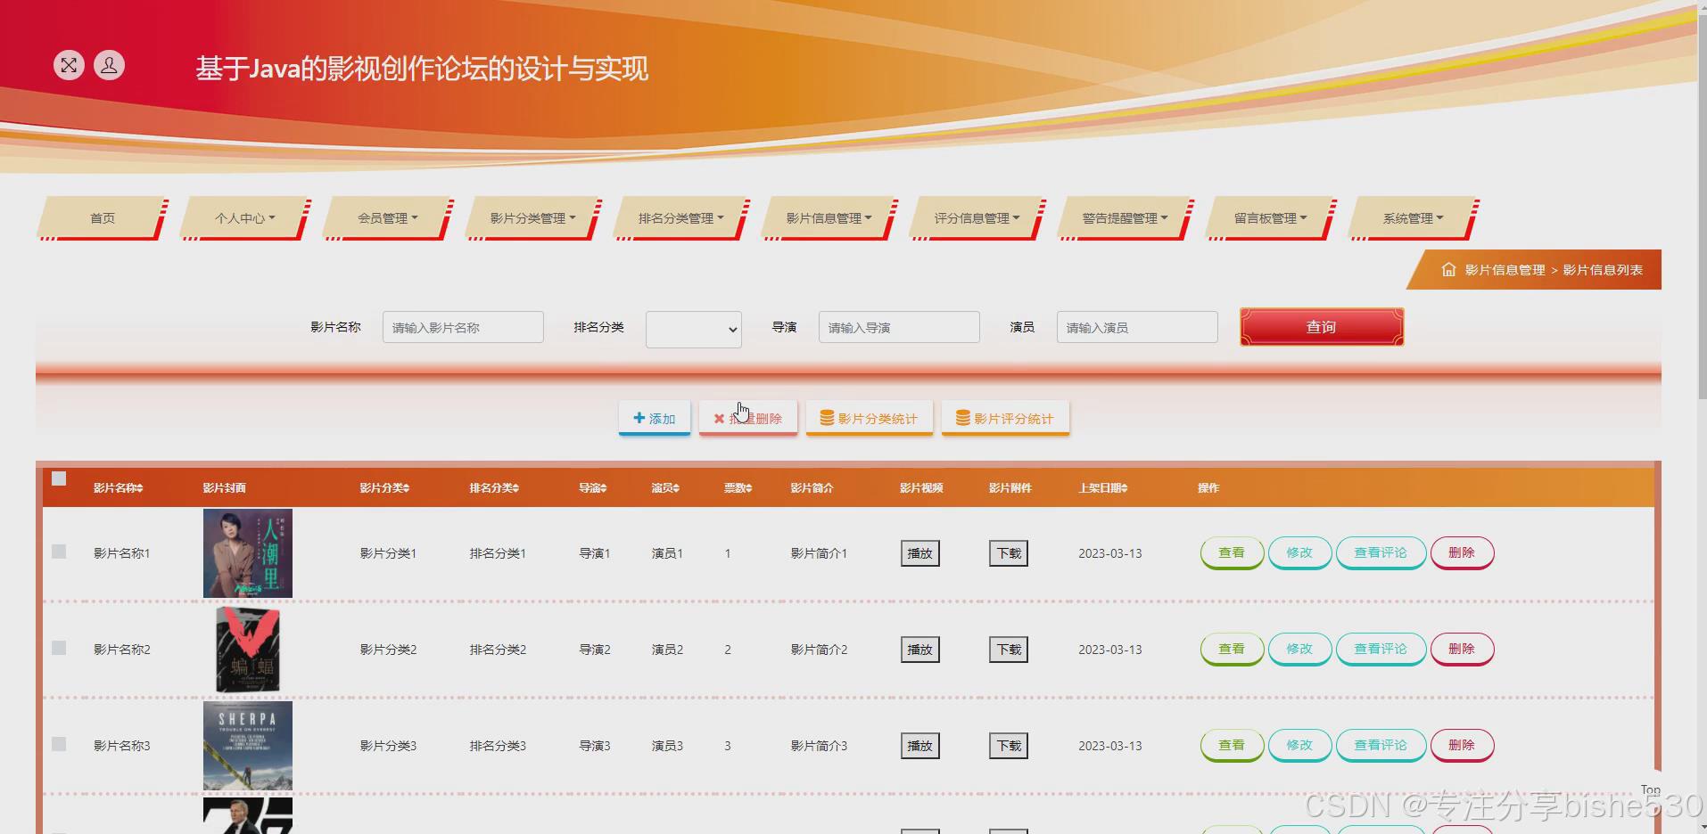
Task: Open the user profile icon in header
Action: [110, 65]
